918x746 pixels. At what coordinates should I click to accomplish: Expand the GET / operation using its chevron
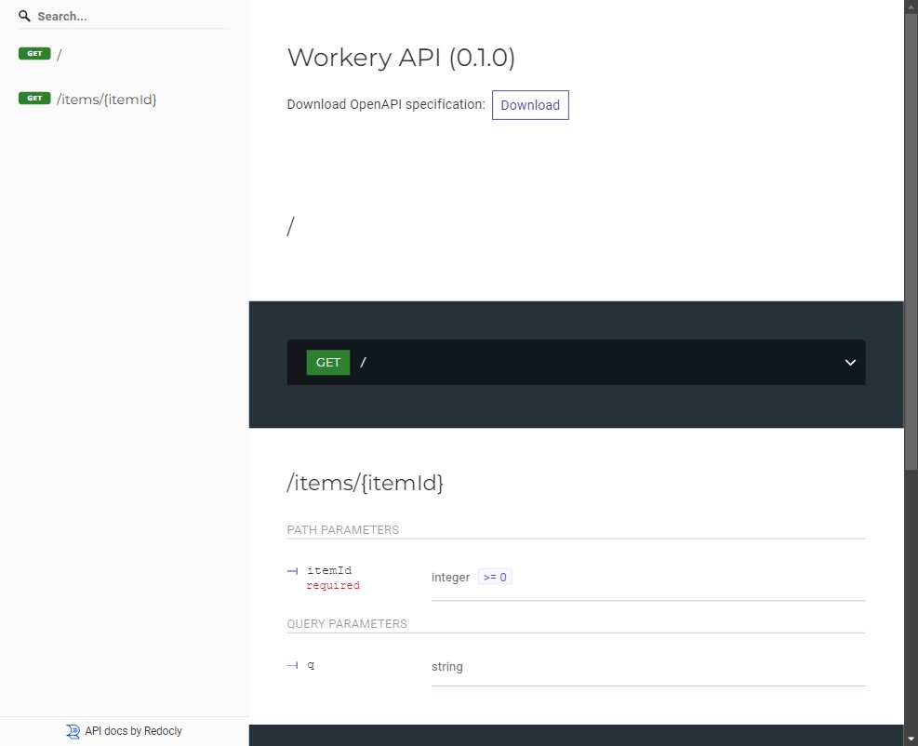tap(848, 362)
